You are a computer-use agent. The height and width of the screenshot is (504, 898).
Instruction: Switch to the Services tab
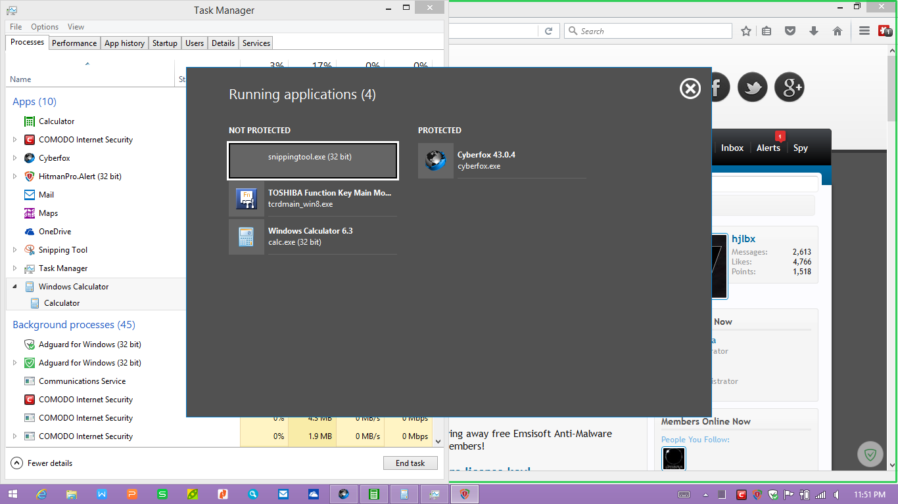point(256,43)
